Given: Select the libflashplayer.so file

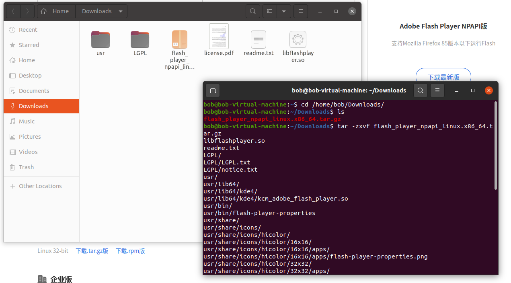Looking at the screenshot, I should coord(298,39).
